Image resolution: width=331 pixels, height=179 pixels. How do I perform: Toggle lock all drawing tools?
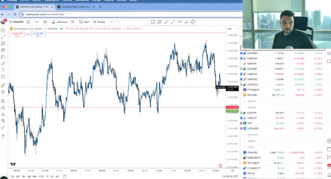(x=3, y=114)
